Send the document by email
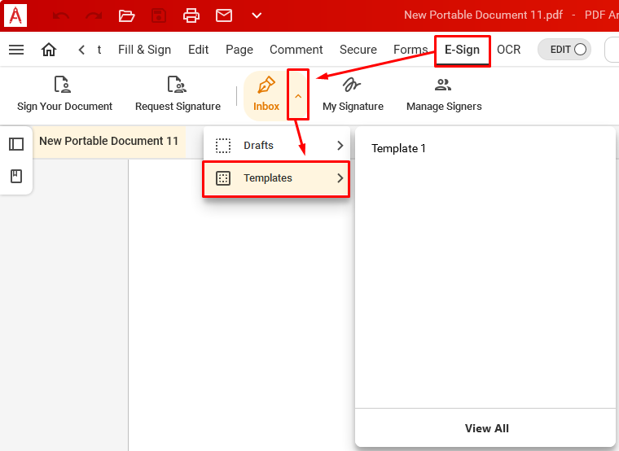This screenshot has height=451, width=619. 224,15
